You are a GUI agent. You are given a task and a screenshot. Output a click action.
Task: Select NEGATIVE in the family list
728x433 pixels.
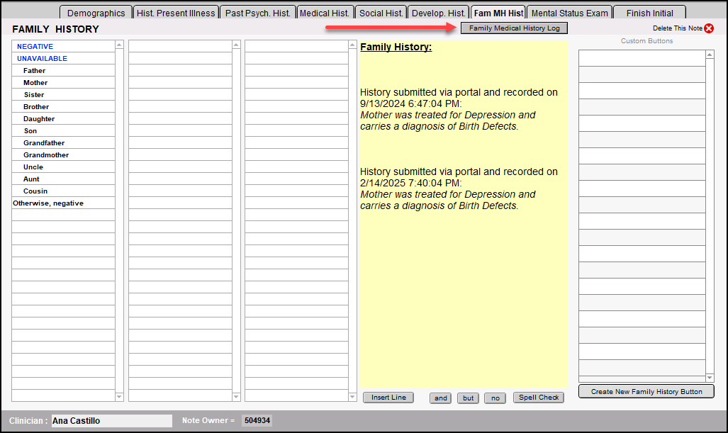pos(35,47)
